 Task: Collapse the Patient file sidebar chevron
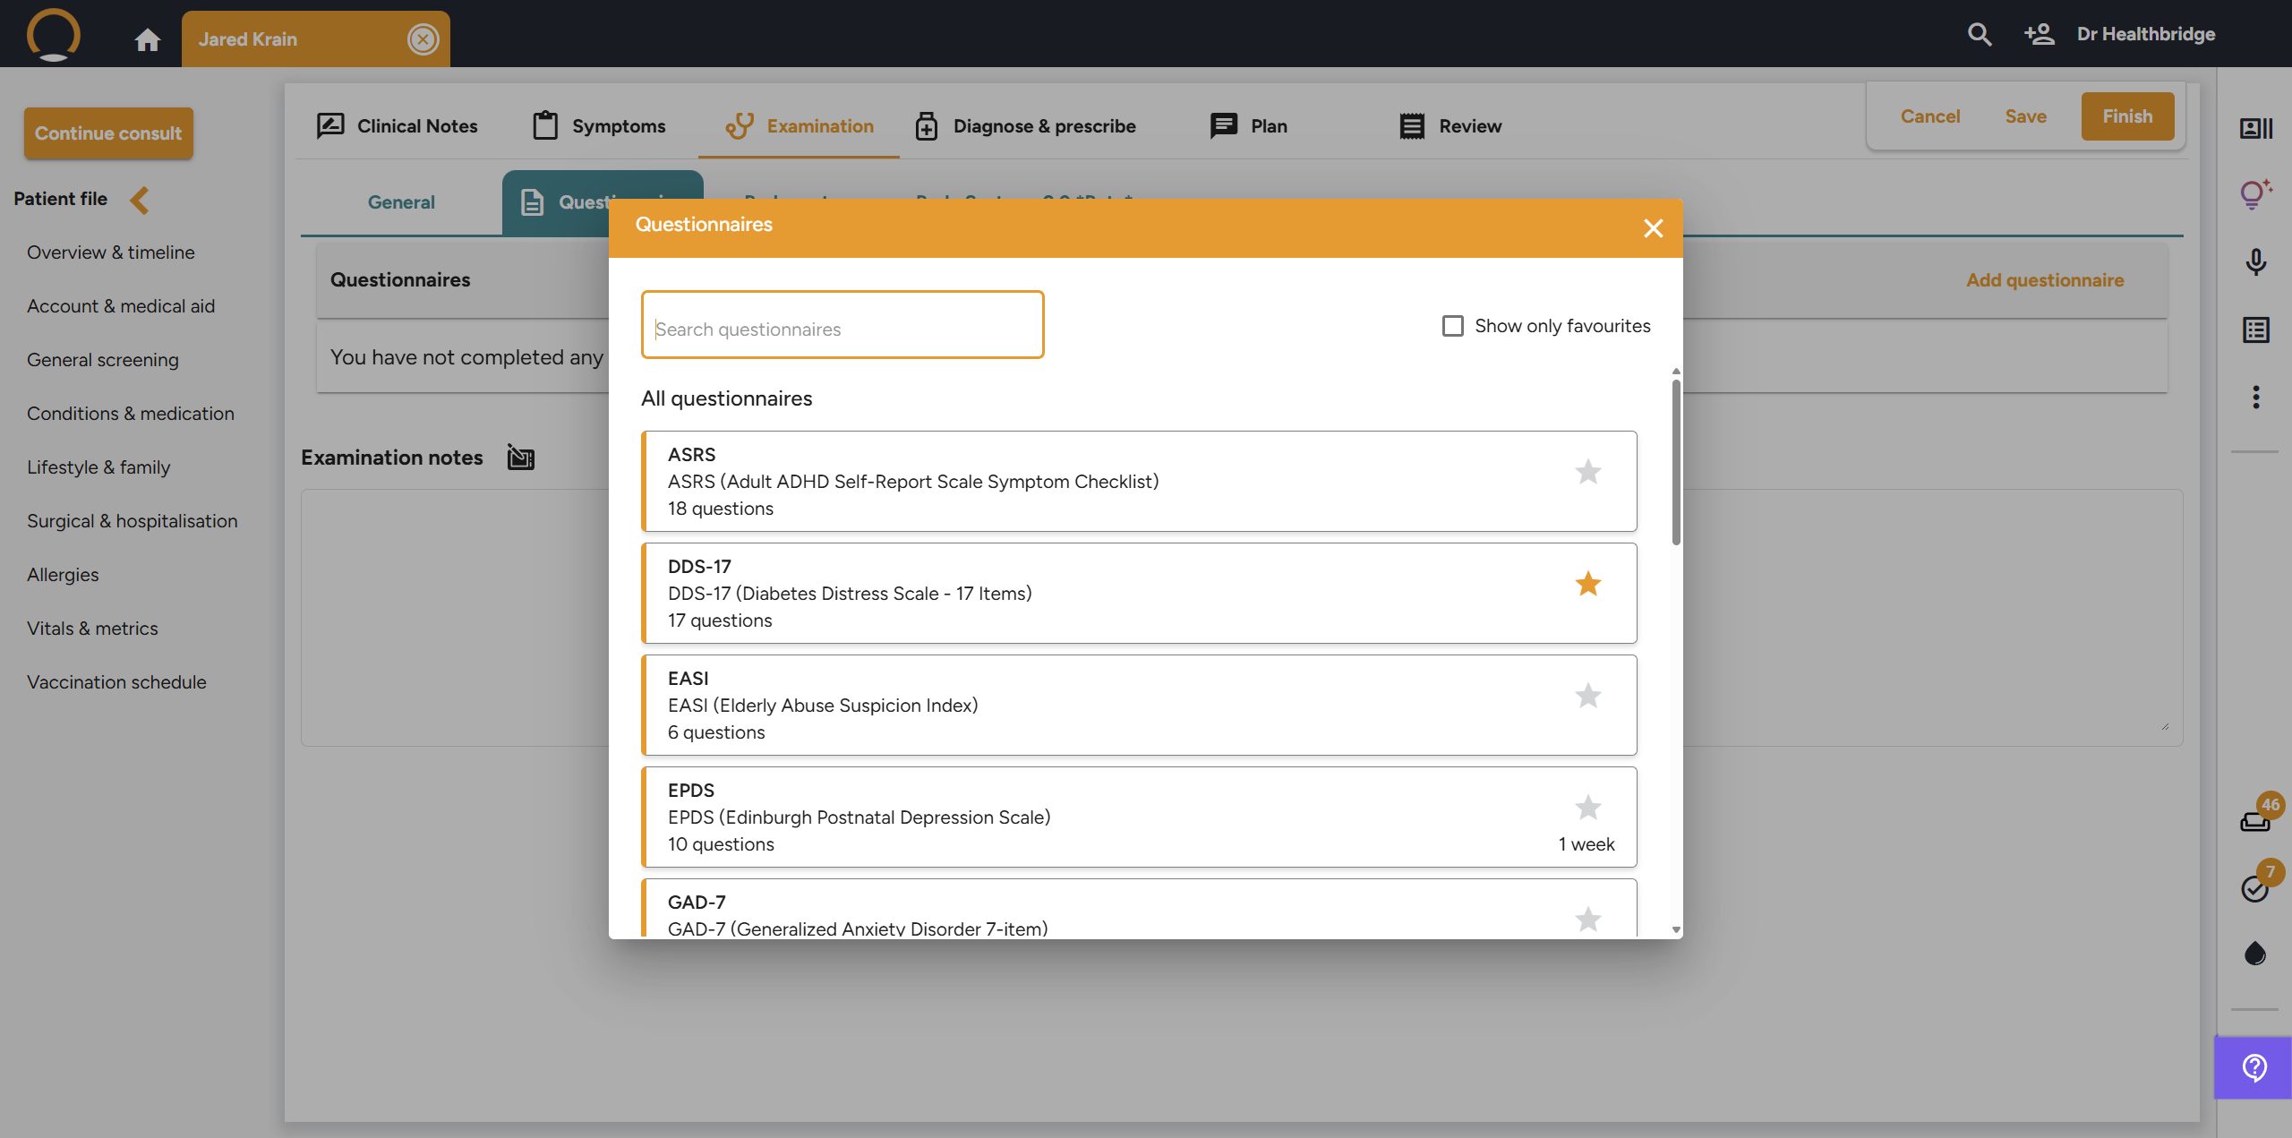click(139, 200)
